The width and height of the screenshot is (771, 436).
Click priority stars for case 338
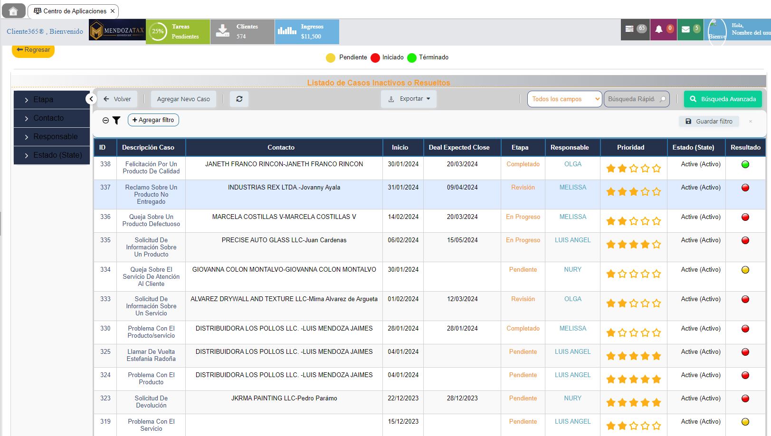(x=634, y=168)
